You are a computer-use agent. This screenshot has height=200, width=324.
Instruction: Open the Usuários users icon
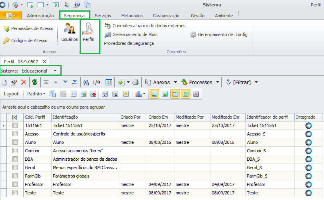coord(70,32)
